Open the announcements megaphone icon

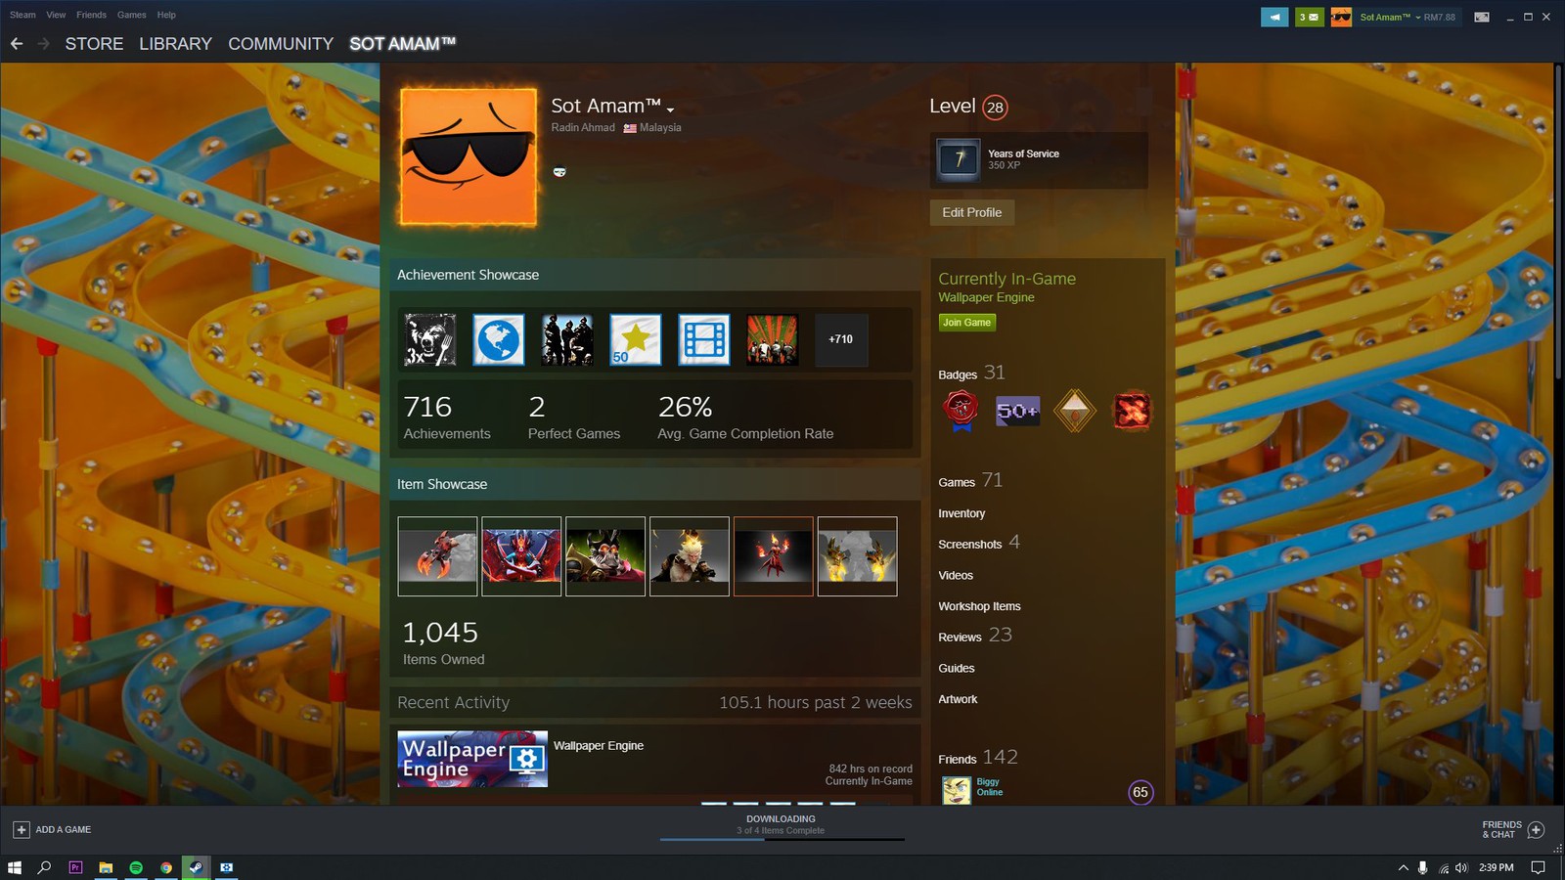click(1274, 17)
